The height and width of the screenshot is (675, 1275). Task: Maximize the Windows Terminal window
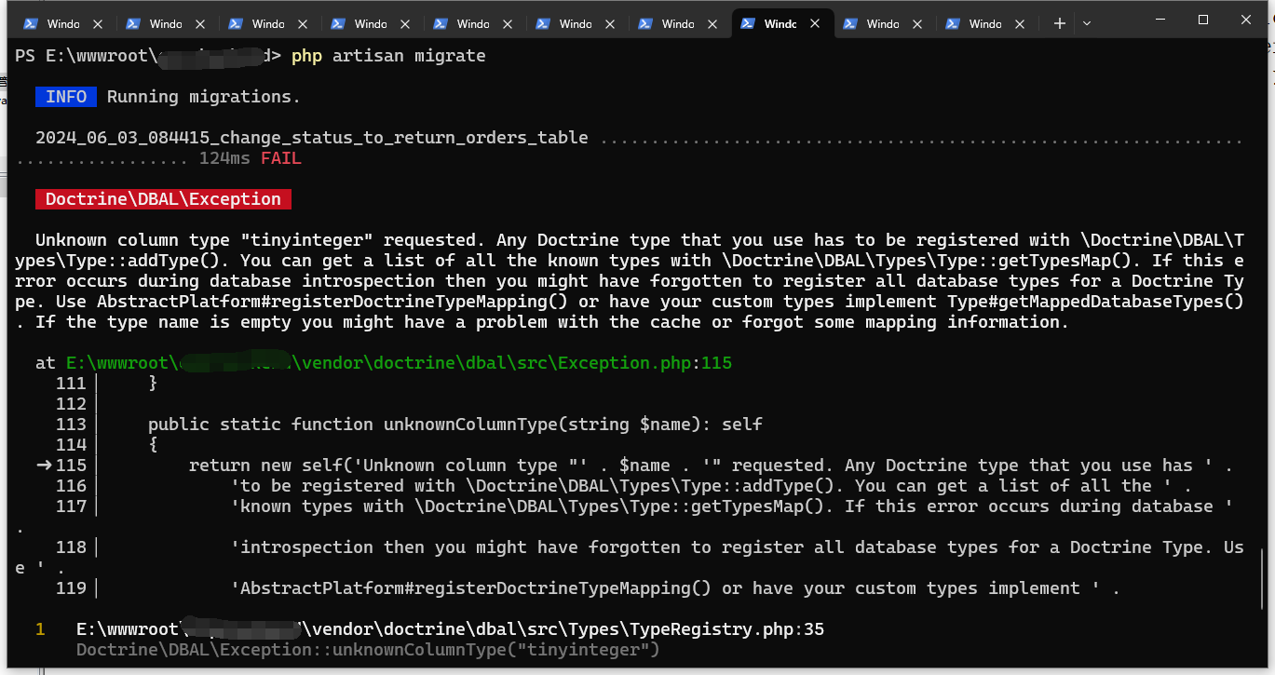pos(1203,20)
